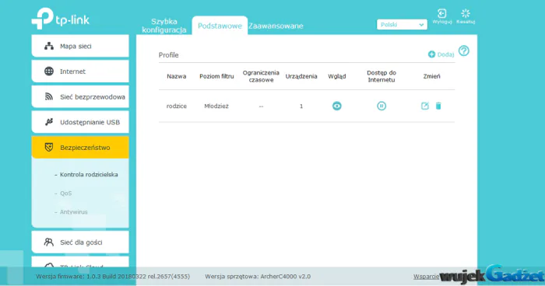Screen dimensions: 545x286
Task: Open the help question mark icon
Action: pyautogui.click(x=464, y=51)
